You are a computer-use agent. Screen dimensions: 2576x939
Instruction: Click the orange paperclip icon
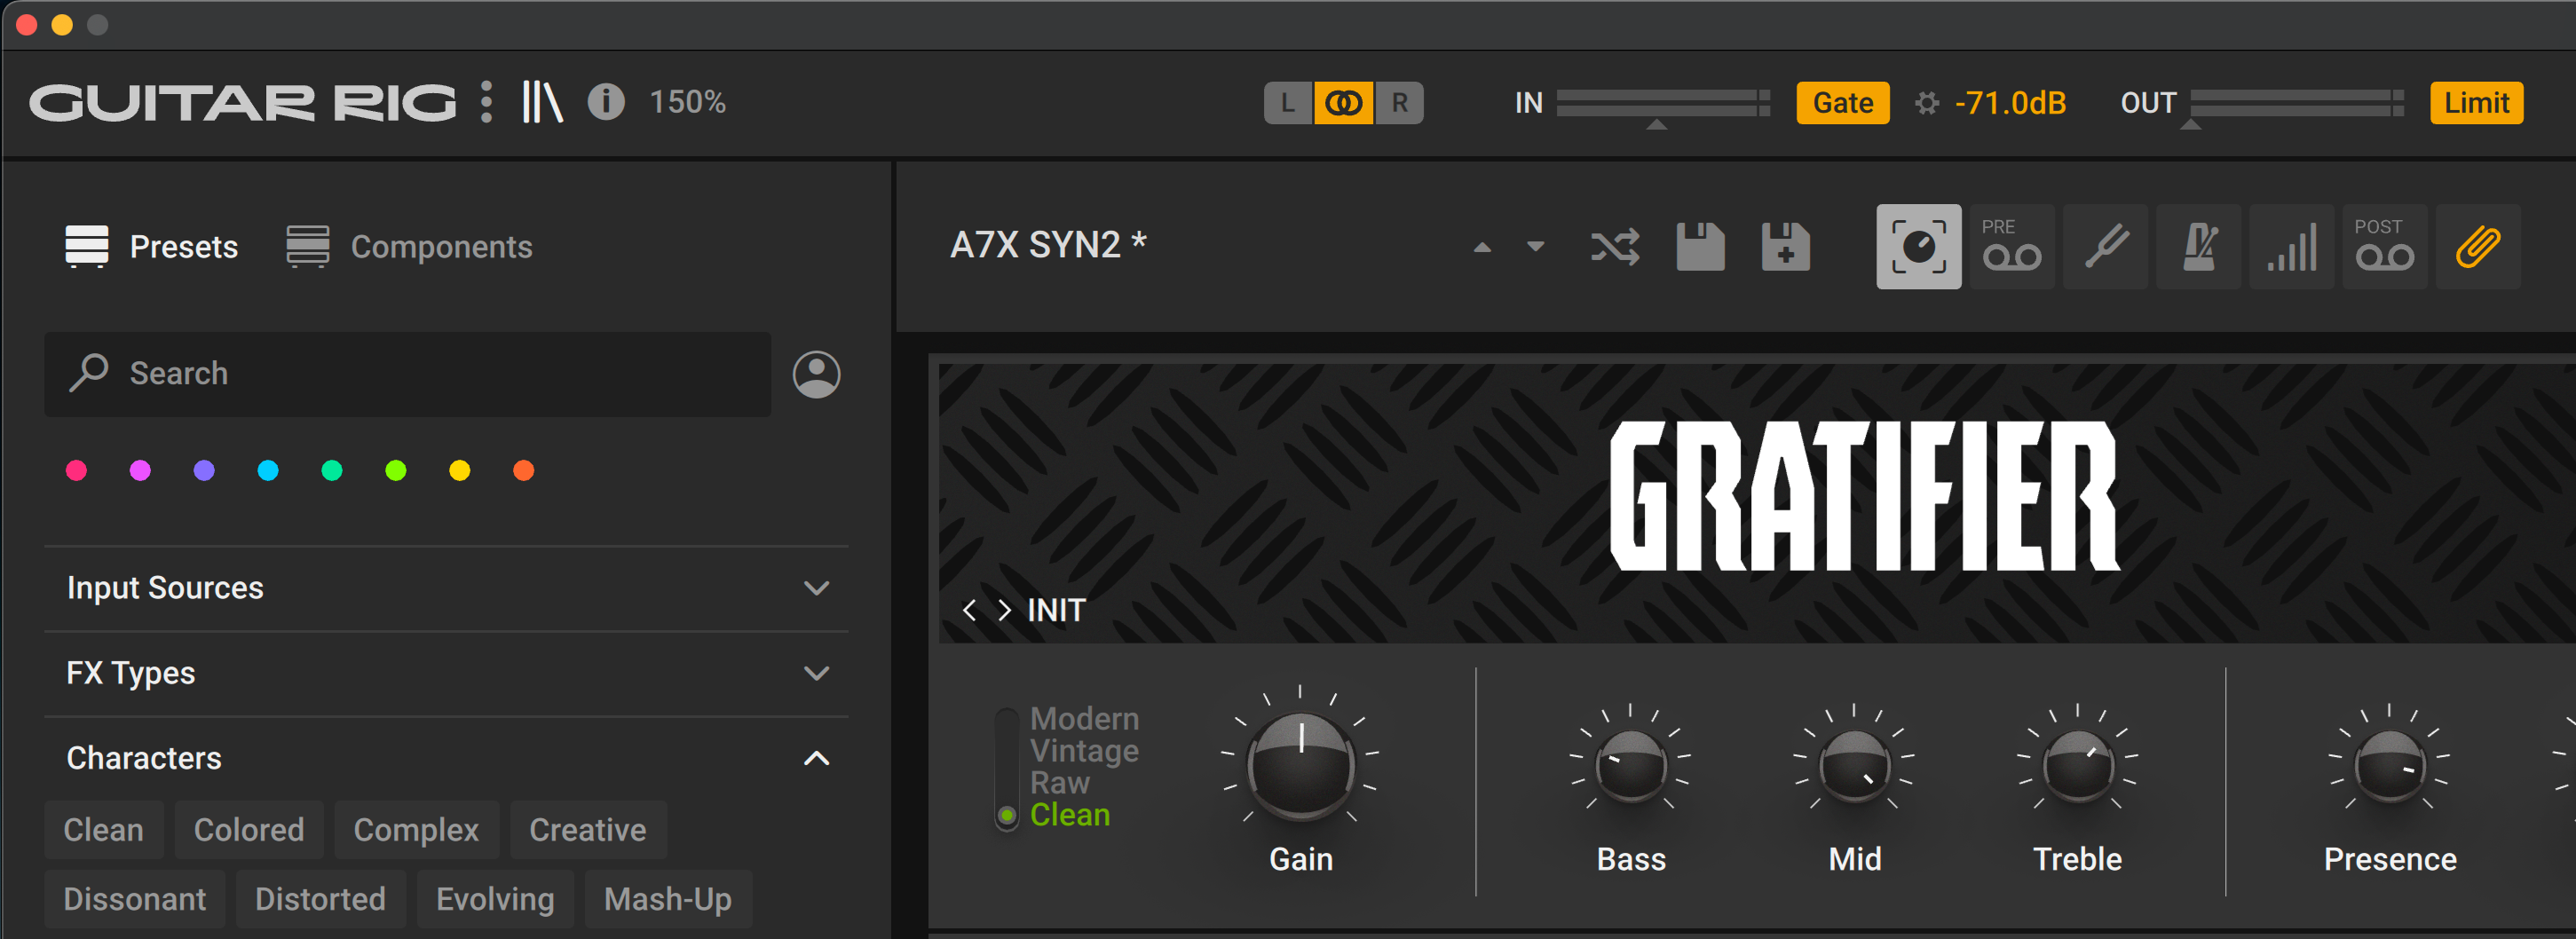click(x=2478, y=247)
